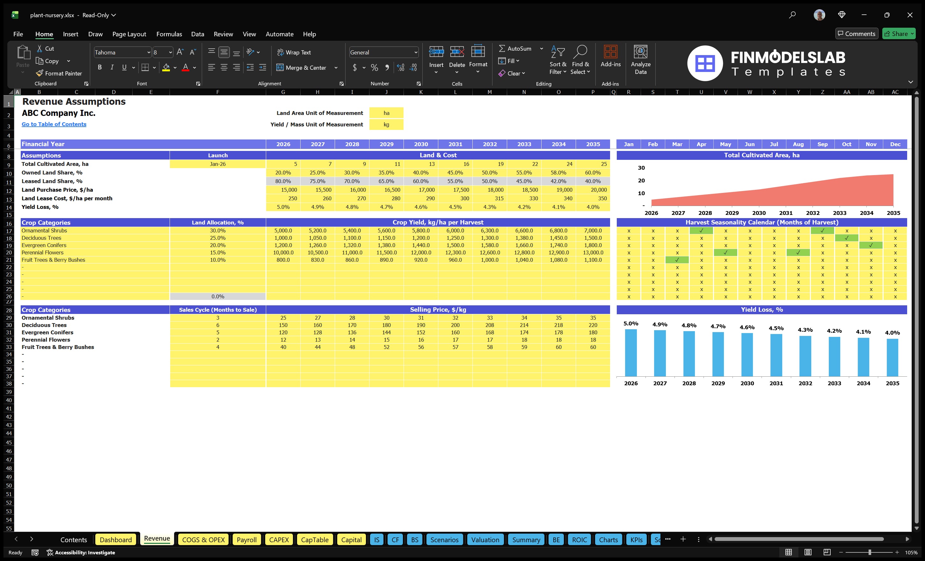Toggle the May harvest checkmark for Perennial Flowers
This screenshot has width=925, height=561.
tap(725, 252)
